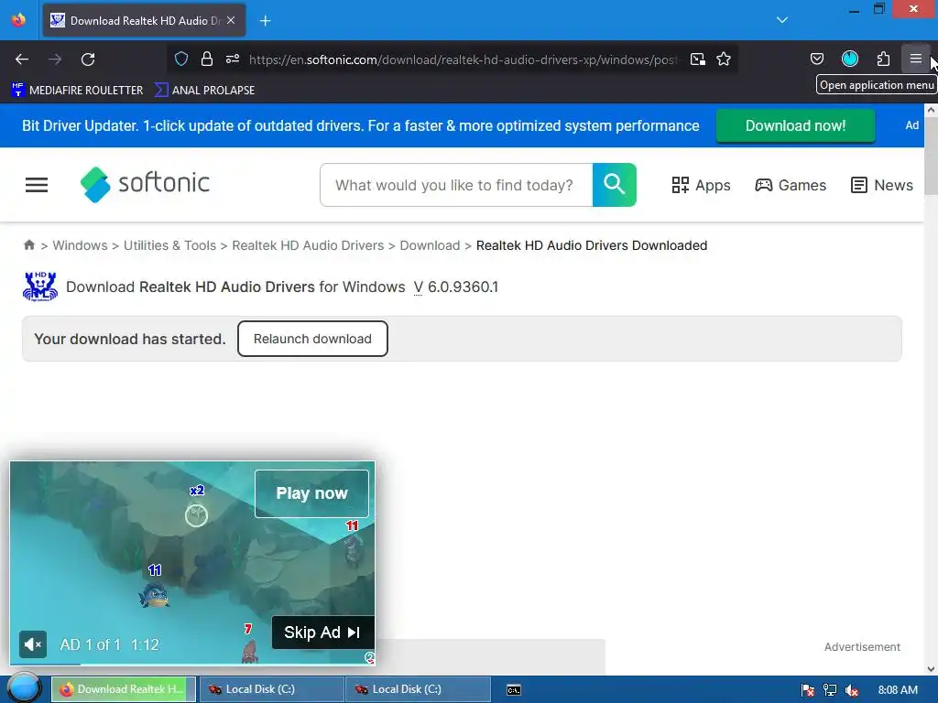The image size is (938, 703).
Task: Open Windows breadcrumb link
Action: click(x=81, y=245)
